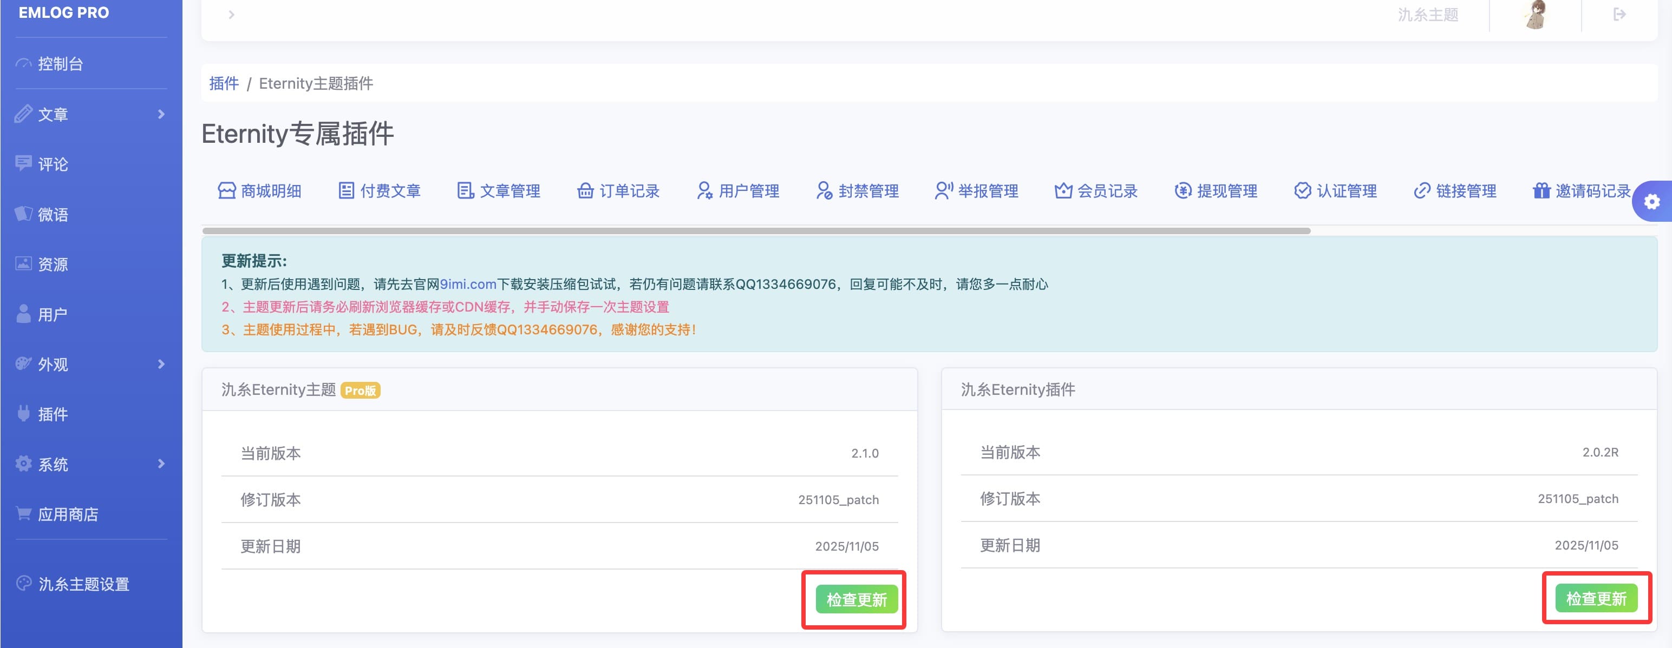Expand the top bar chevron arrow
This screenshot has width=1672, height=648.
pos(232,14)
